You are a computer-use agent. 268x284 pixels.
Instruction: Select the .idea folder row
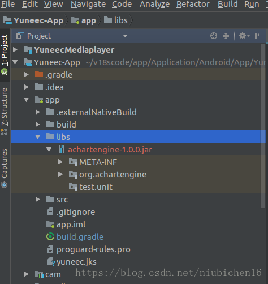(138, 87)
